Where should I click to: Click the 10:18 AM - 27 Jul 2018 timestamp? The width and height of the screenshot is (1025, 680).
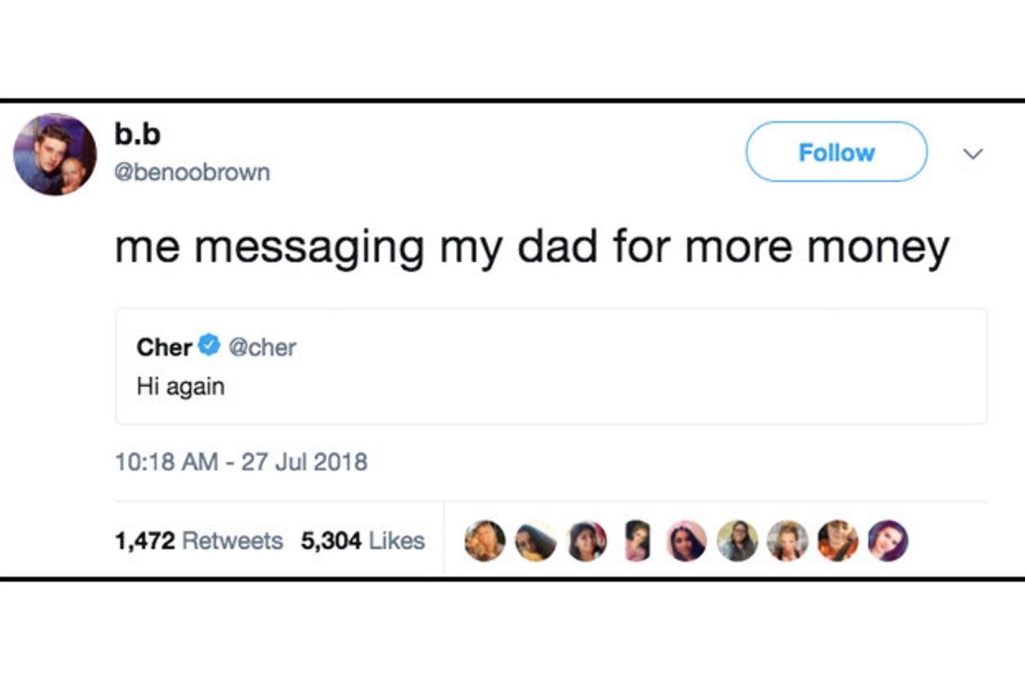(241, 462)
